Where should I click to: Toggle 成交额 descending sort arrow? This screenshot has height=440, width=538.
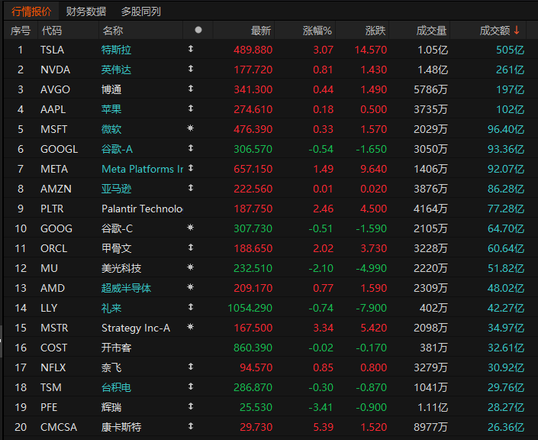coord(517,31)
